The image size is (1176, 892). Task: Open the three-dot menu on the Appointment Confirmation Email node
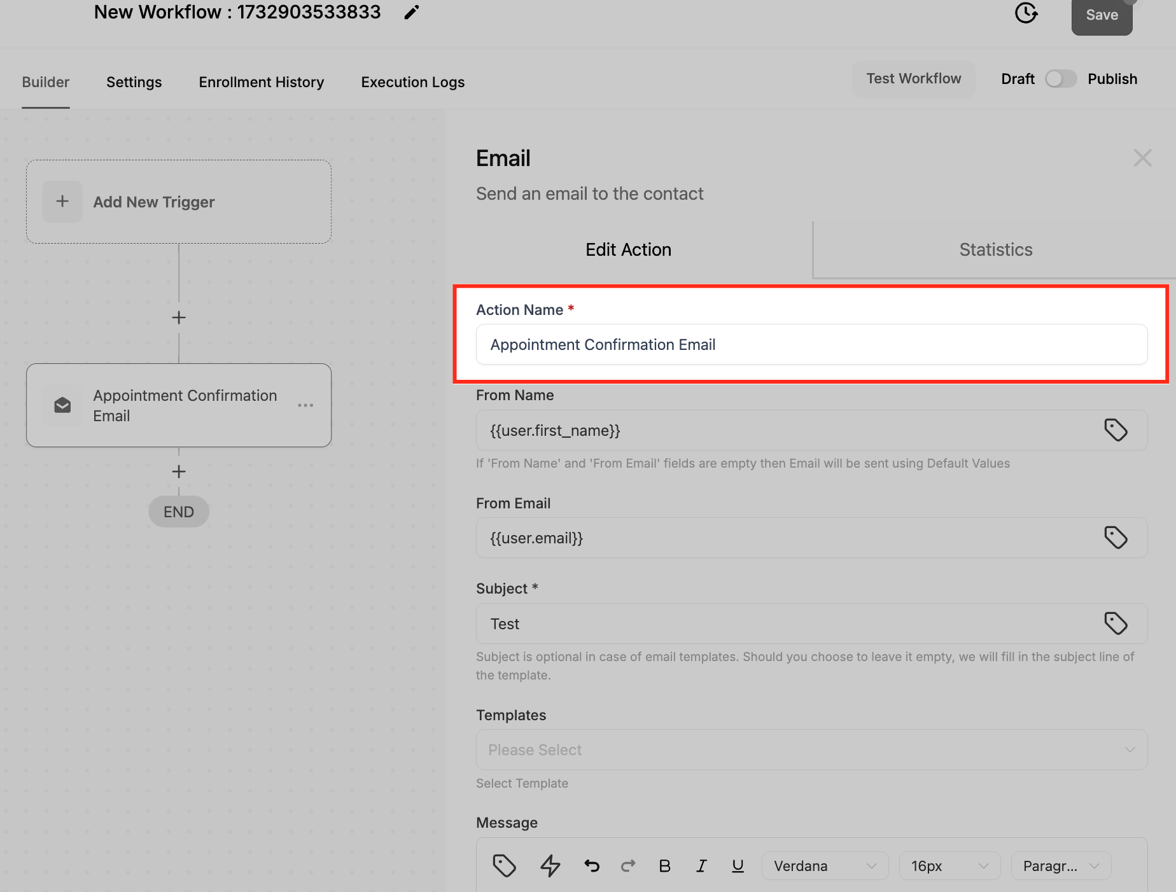tap(306, 405)
